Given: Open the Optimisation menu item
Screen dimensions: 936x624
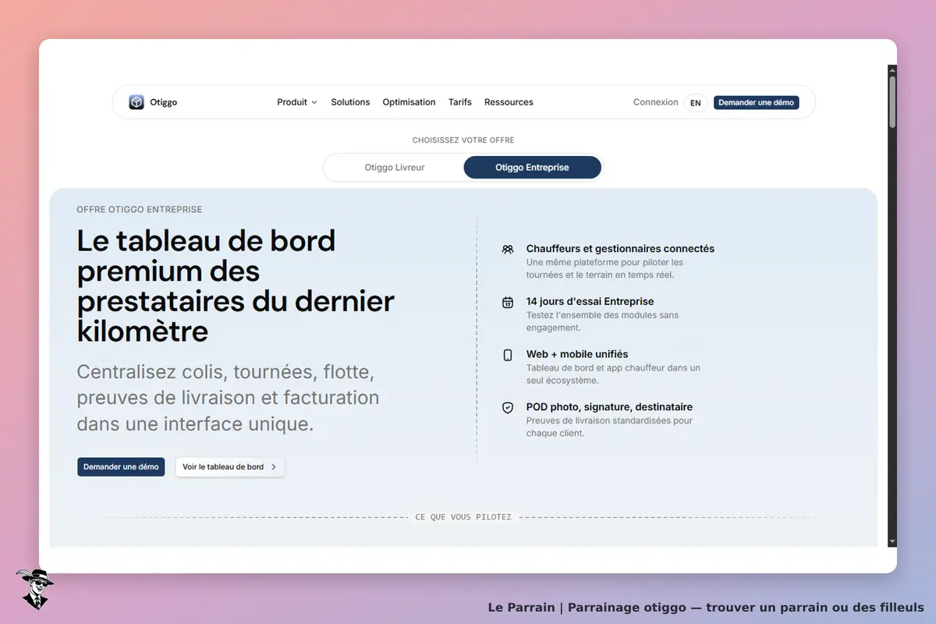Looking at the screenshot, I should tap(409, 102).
